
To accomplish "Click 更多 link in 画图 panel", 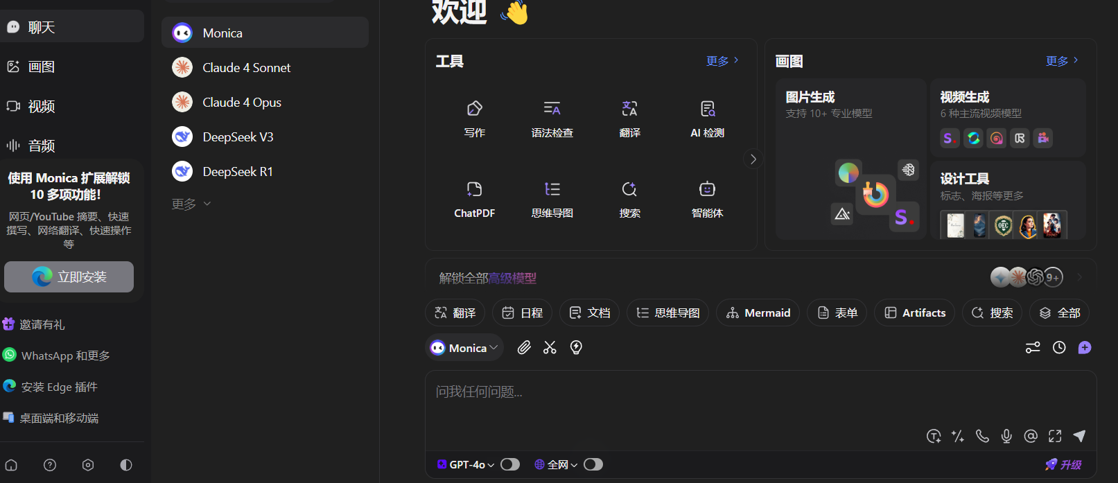I will point(1062,61).
